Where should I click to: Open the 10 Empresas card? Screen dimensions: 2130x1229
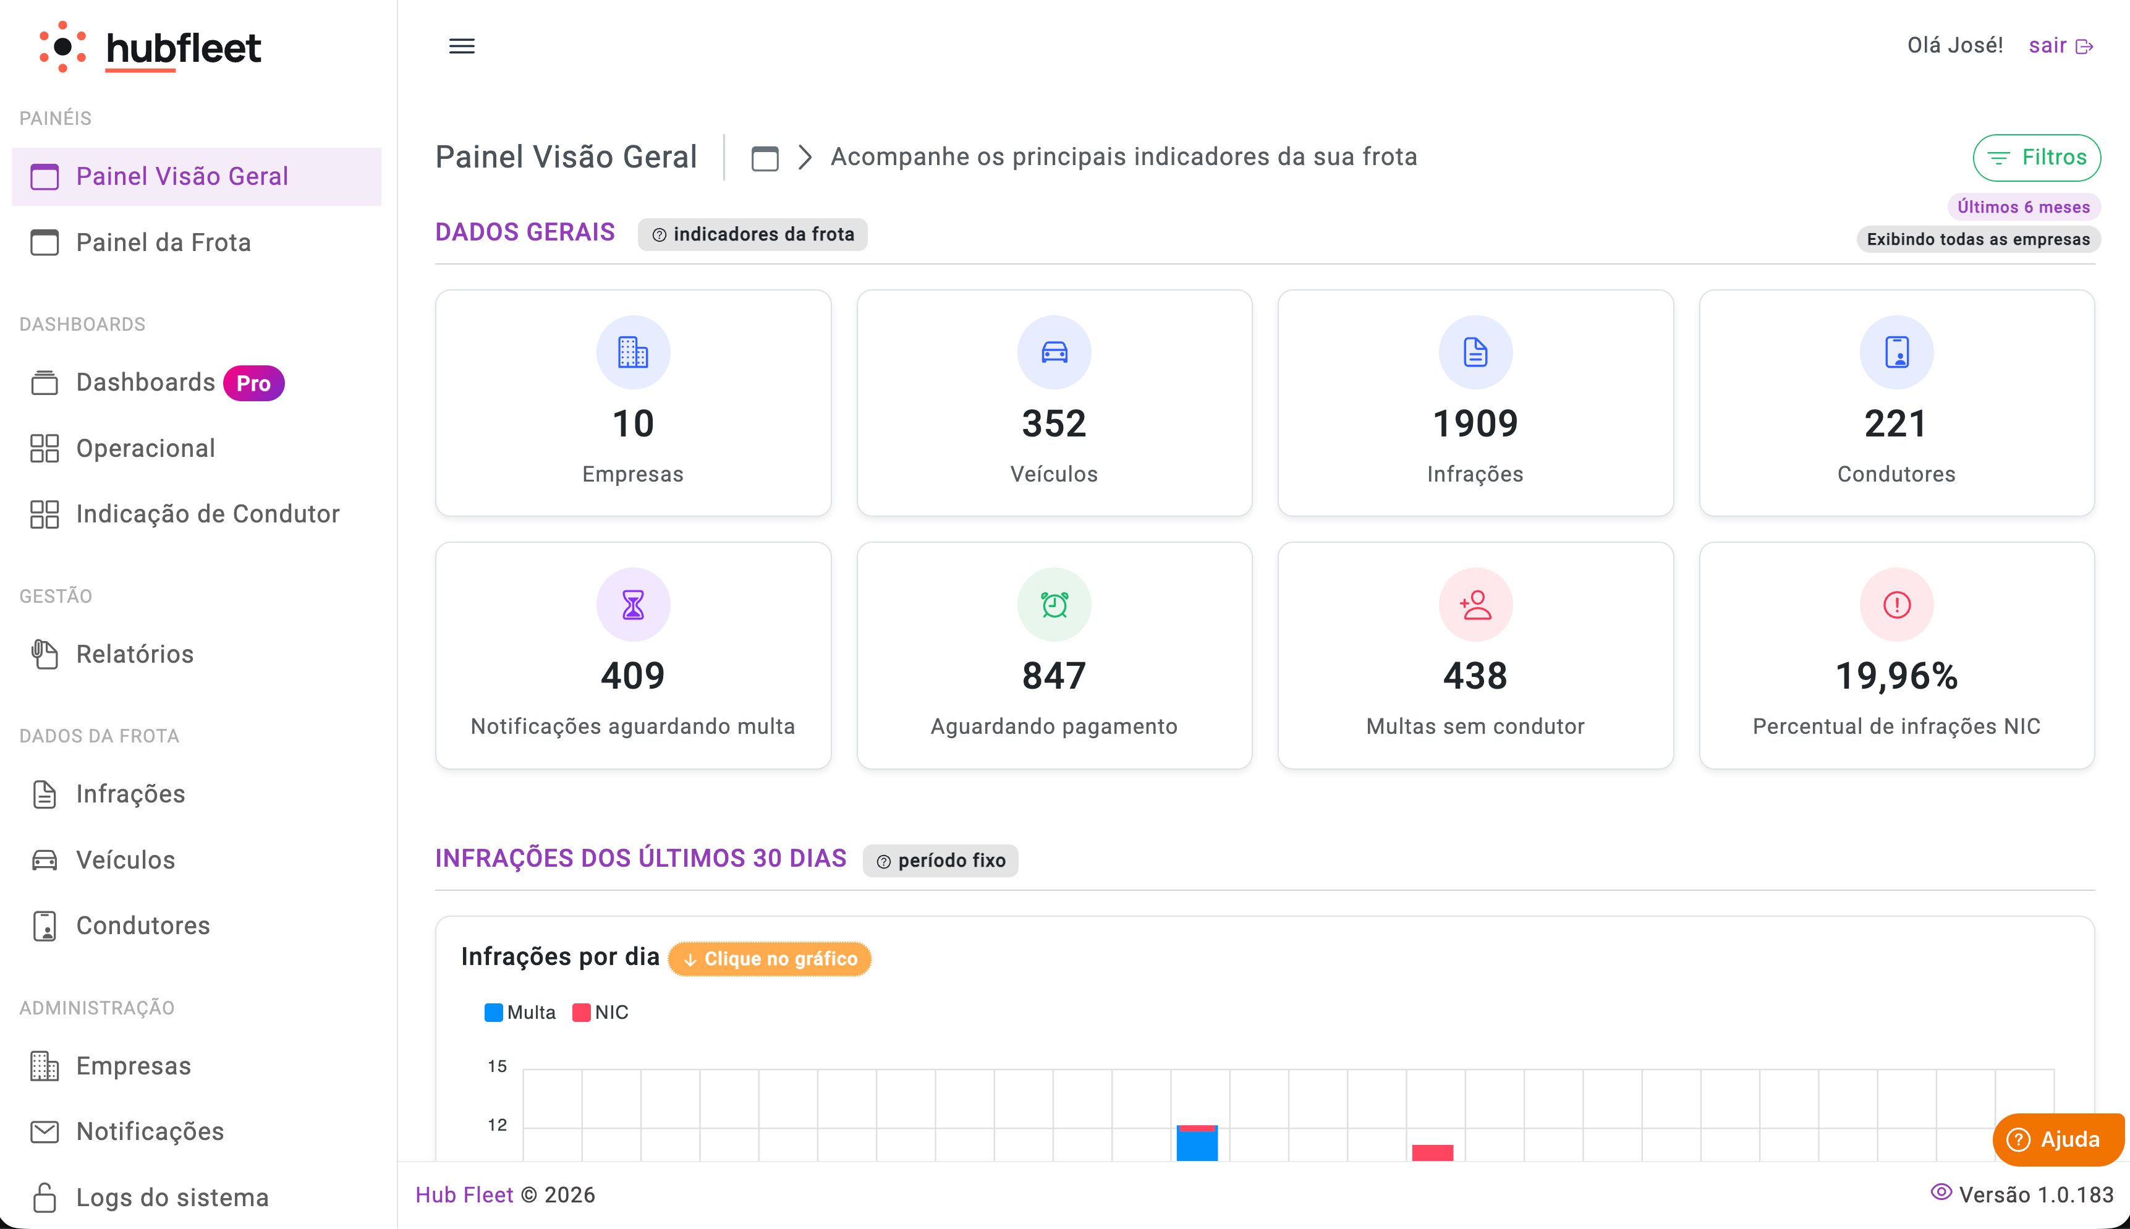pyautogui.click(x=633, y=404)
